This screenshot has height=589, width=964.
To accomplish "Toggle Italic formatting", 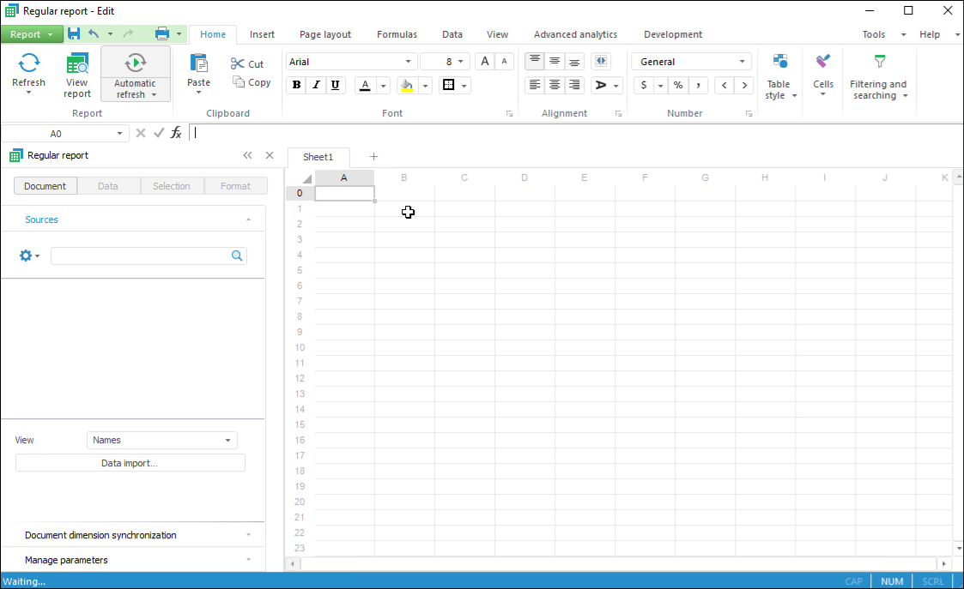I will [x=316, y=85].
